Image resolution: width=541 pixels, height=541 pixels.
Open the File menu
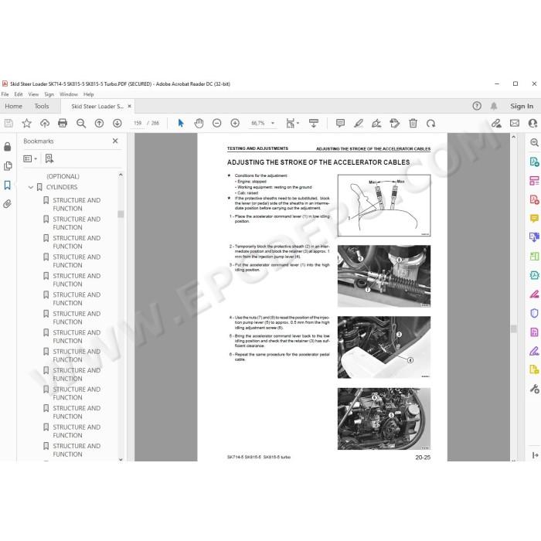(5, 94)
